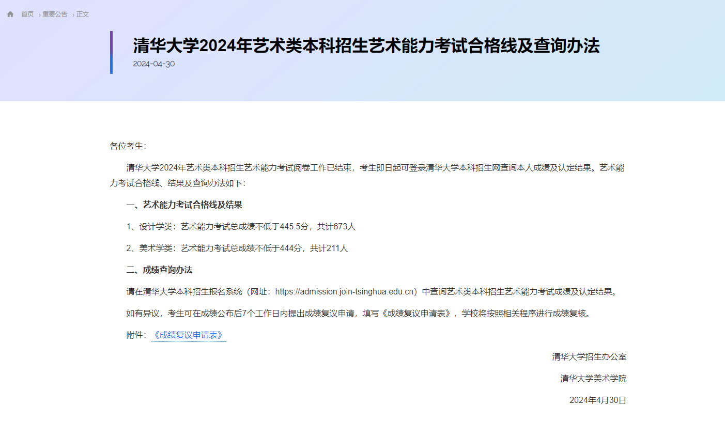This screenshot has width=725, height=437.
Task: Click the 如有异议 7个工作日 paragraph
Action: pos(359,314)
